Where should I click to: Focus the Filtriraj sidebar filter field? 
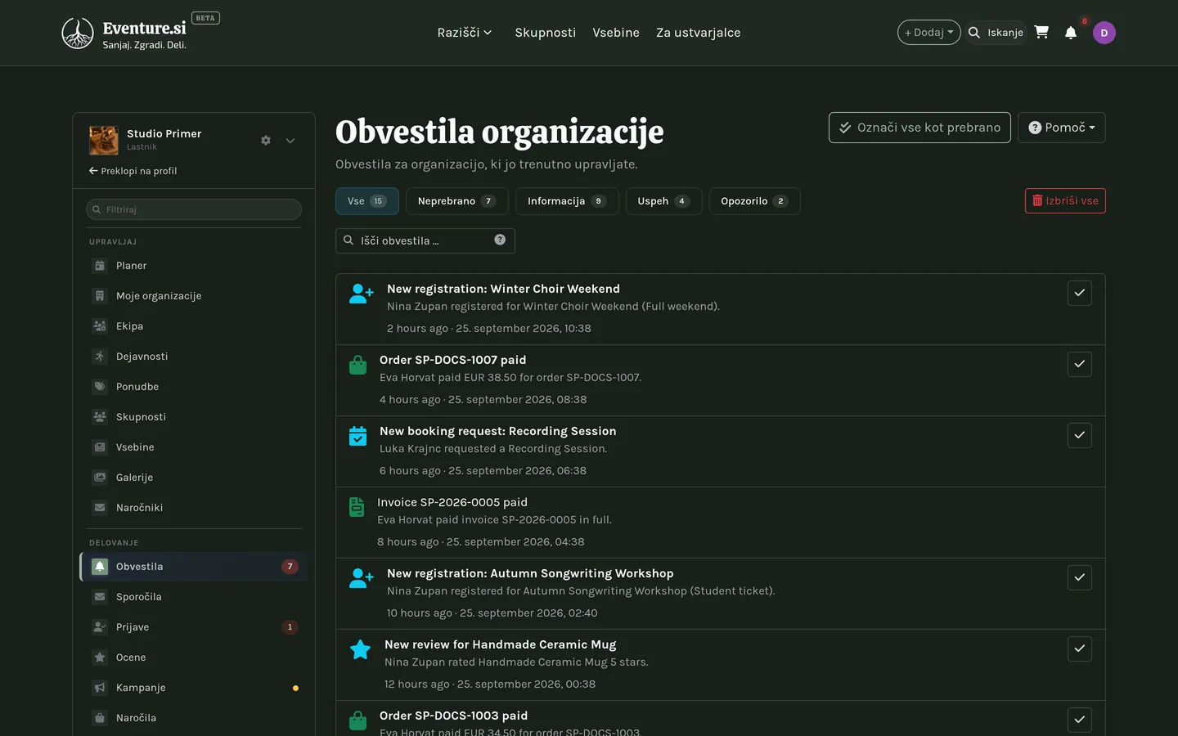pos(194,209)
